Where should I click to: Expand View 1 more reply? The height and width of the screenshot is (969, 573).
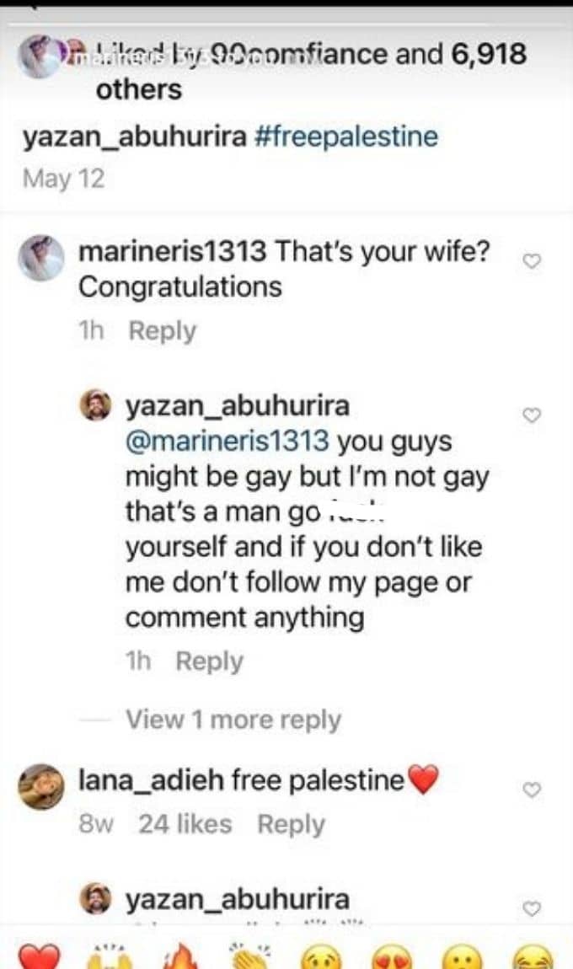[233, 720]
